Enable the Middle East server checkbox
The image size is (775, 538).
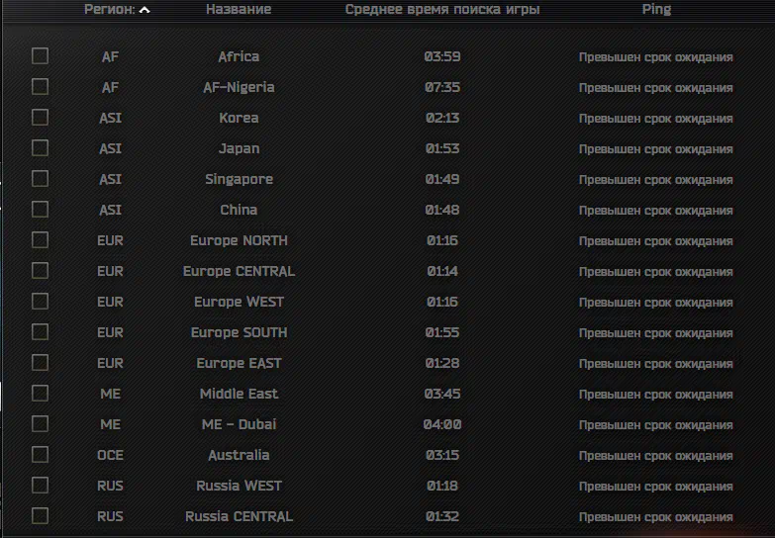[x=40, y=394]
